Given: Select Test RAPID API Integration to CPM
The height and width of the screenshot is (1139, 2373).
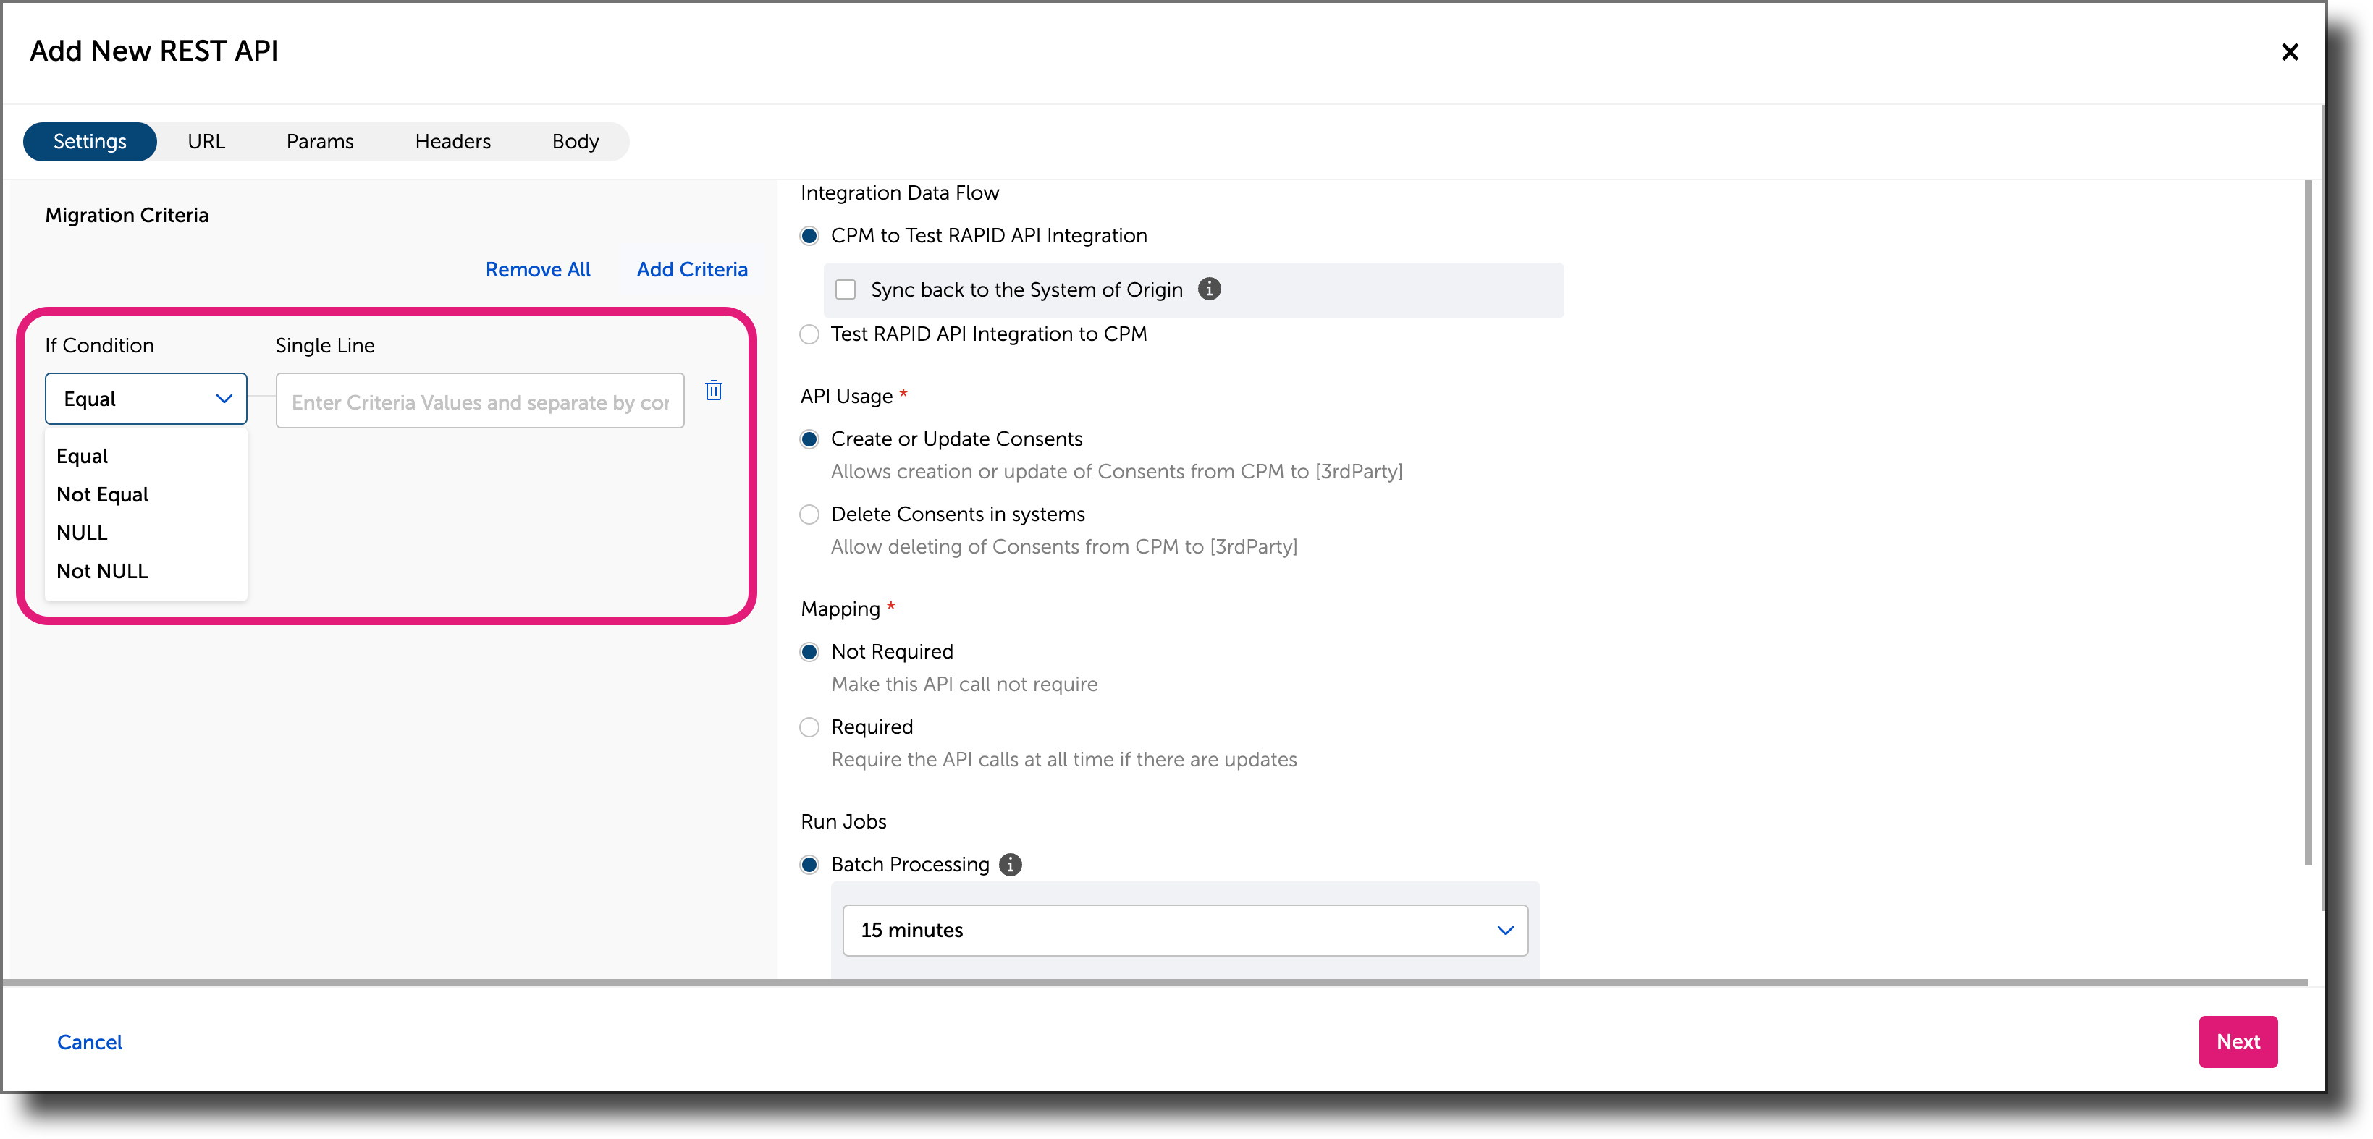Looking at the screenshot, I should (809, 334).
